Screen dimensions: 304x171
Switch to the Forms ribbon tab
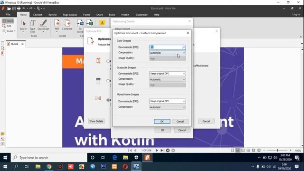86,15
